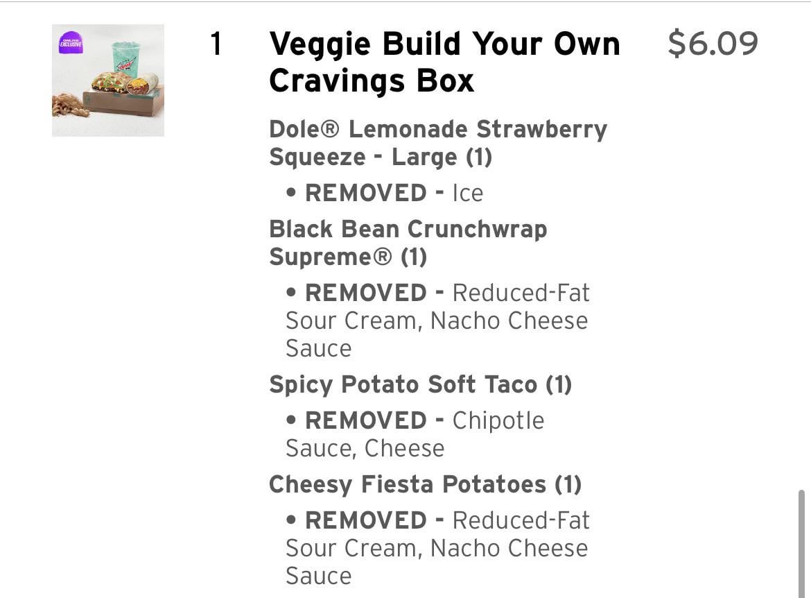Click the cinnamon twists in product image

69,105
